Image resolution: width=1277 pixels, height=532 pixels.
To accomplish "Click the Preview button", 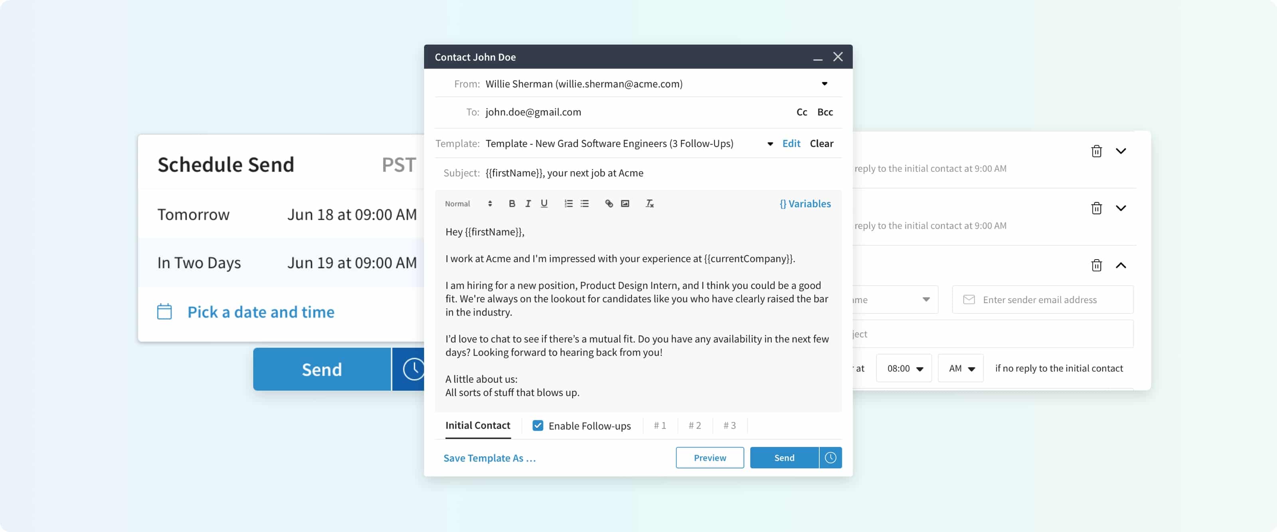I will click(x=710, y=458).
